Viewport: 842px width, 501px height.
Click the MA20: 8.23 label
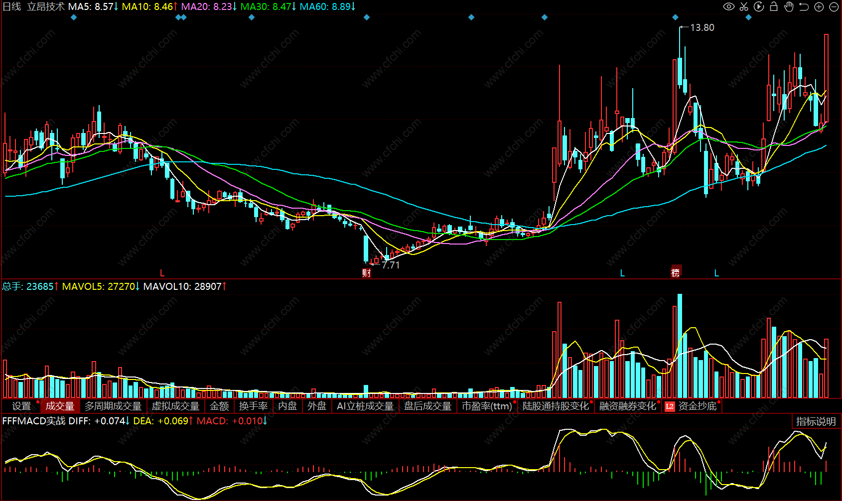(209, 6)
